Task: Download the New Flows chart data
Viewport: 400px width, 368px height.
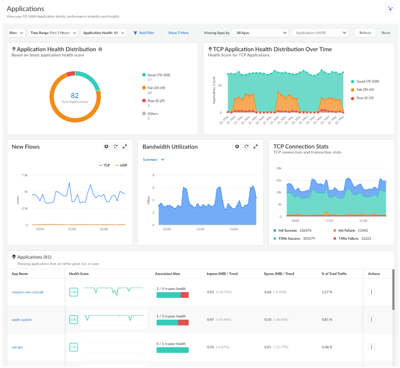Action: point(106,147)
